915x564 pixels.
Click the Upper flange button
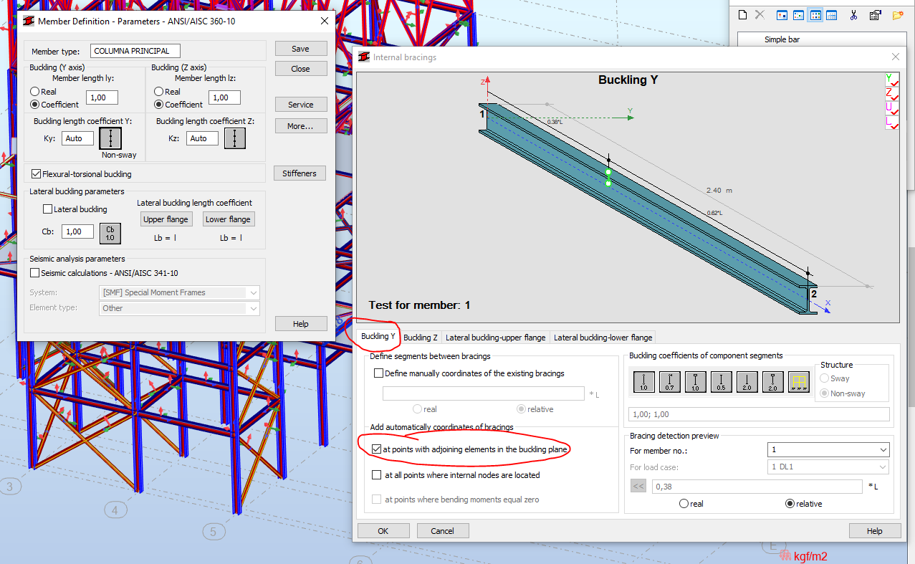pos(166,219)
